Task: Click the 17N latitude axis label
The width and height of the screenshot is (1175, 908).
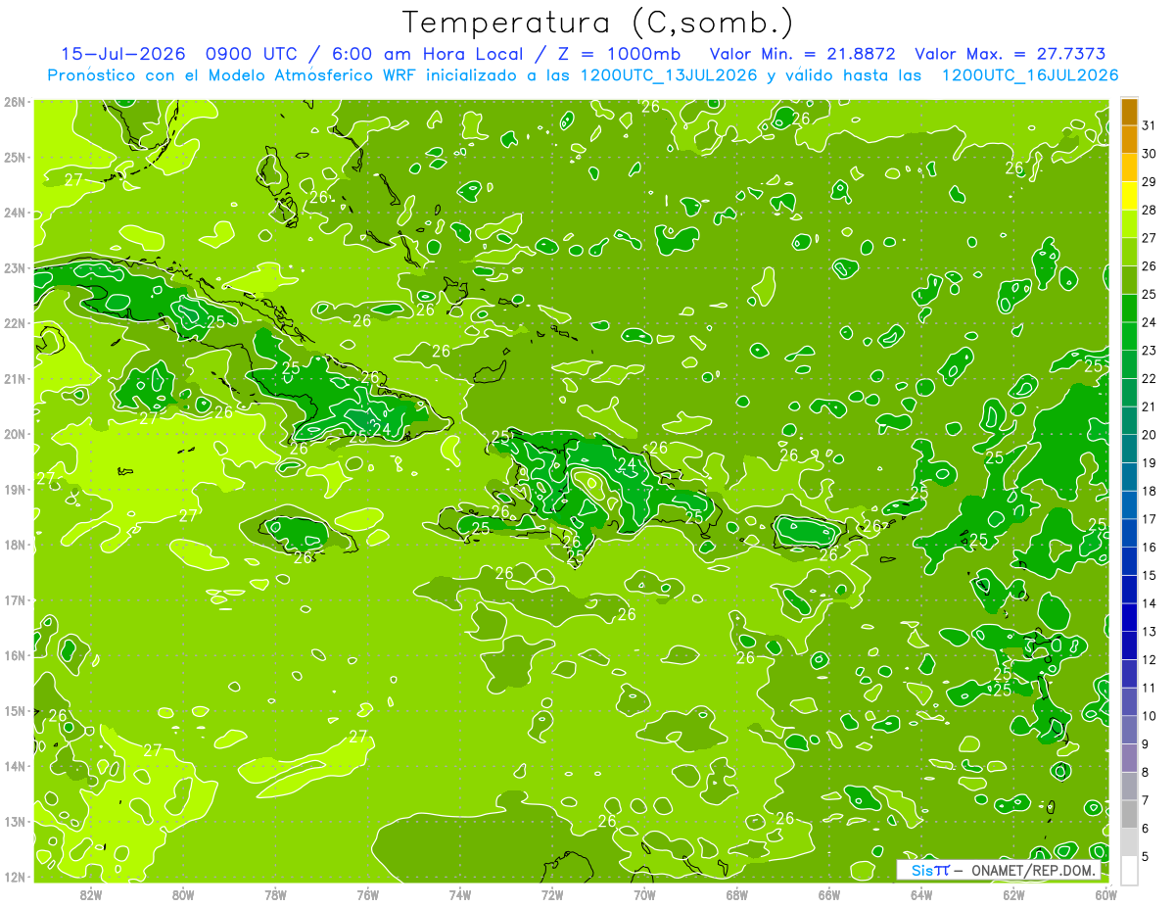Action: coord(15,599)
